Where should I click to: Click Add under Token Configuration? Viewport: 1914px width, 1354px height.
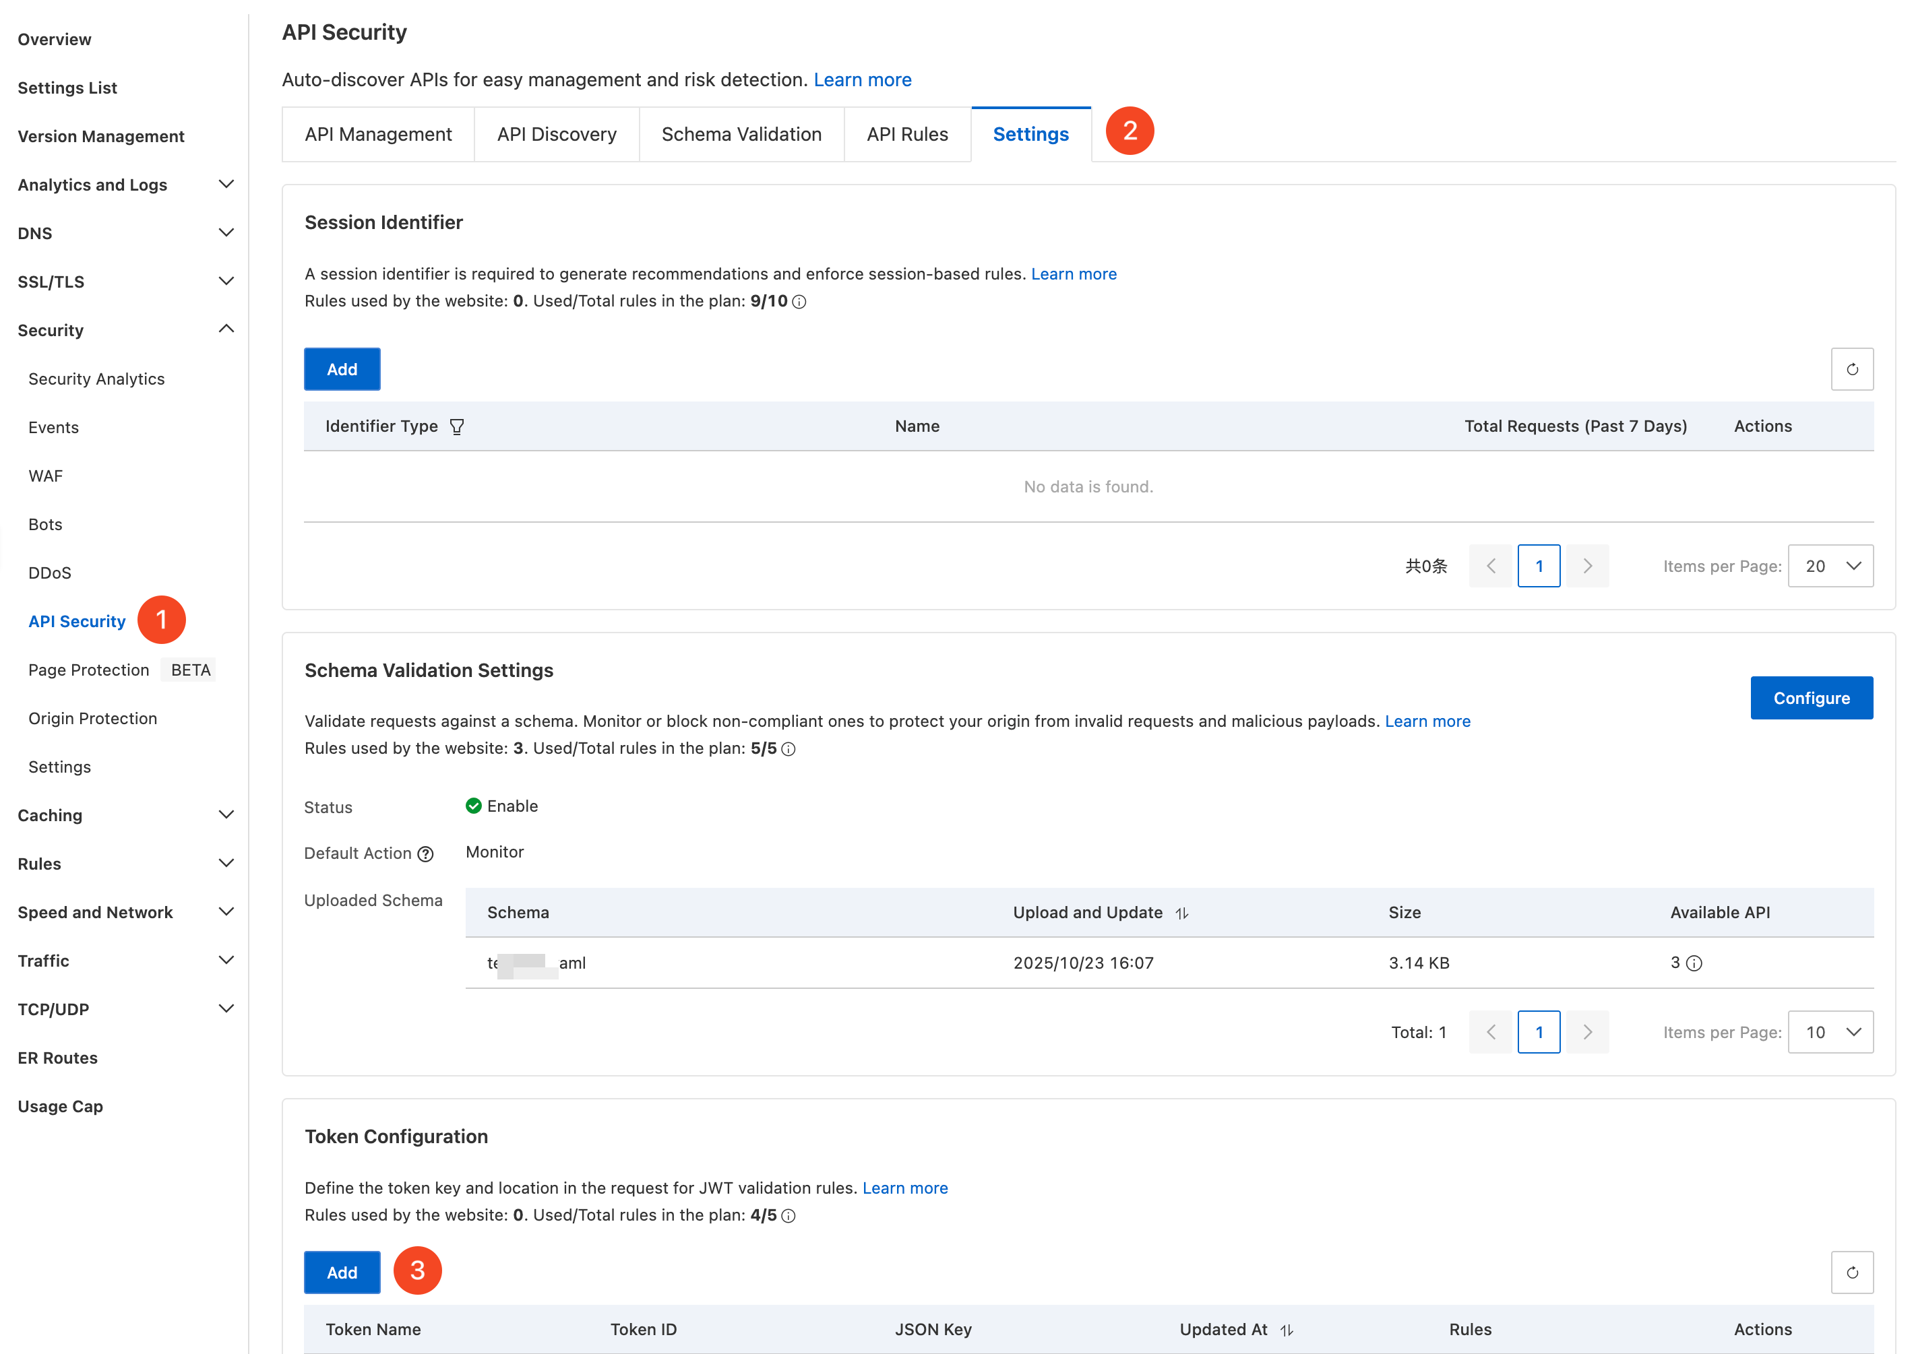[342, 1272]
